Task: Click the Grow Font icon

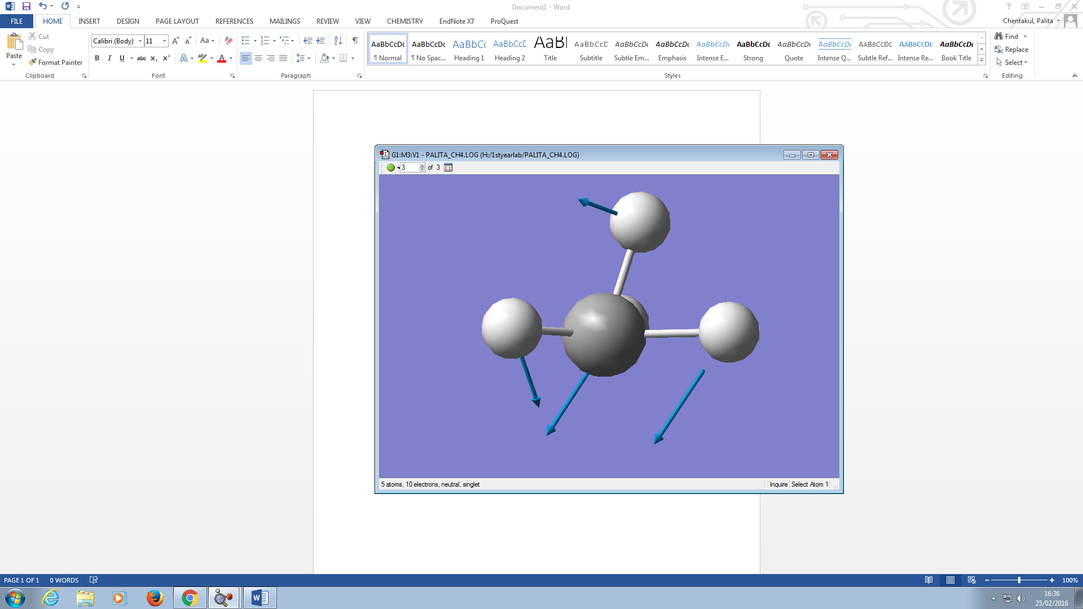Action: click(175, 41)
